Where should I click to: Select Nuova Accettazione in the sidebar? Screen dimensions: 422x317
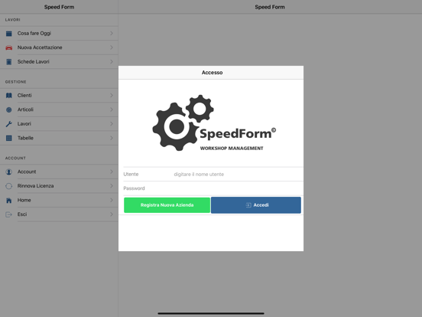click(x=59, y=47)
